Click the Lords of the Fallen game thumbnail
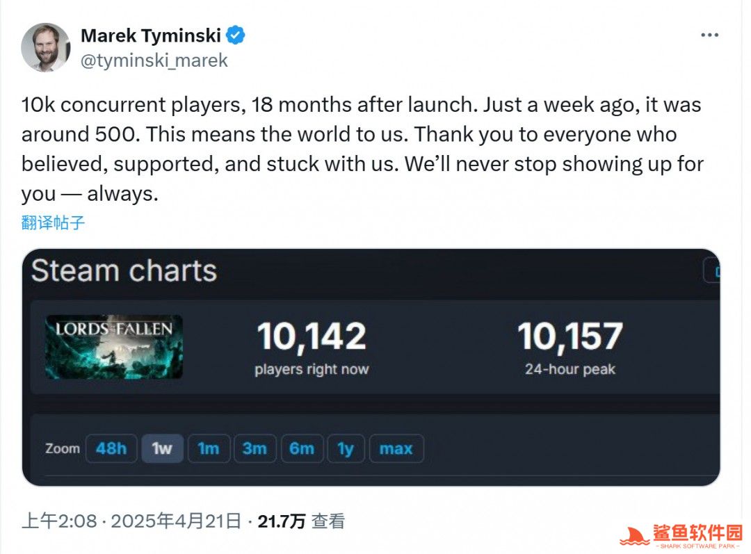The height and width of the screenshot is (554, 751). point(114,347)
